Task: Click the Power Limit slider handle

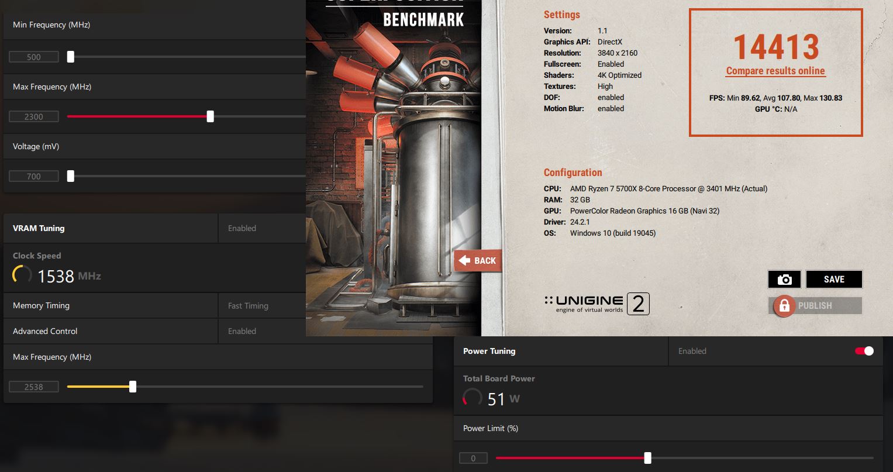Action: pyautogui.click(x=647, y=458)
